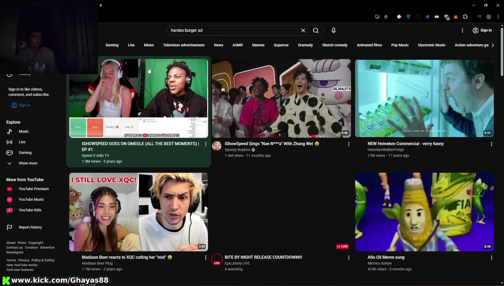Select the Gaming filter chip
Image resolution: width=504 pixels, height=286 pixels.
[x=112, y=45]
